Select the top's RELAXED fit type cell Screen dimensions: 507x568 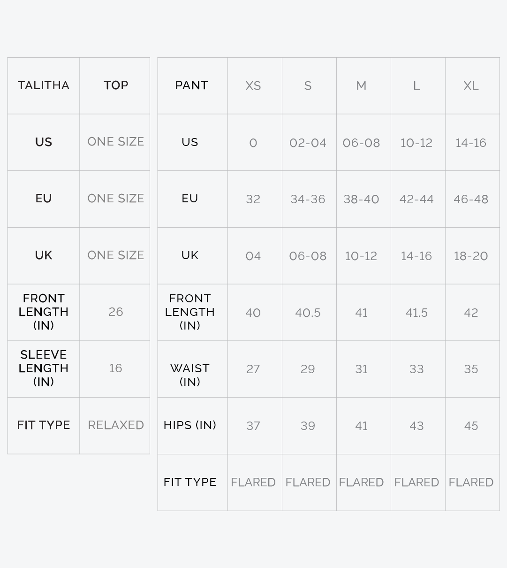click(x=115, y=425)
